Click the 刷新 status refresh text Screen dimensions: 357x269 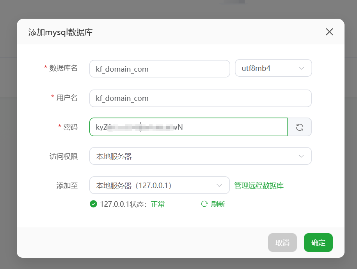pos(218,204)
